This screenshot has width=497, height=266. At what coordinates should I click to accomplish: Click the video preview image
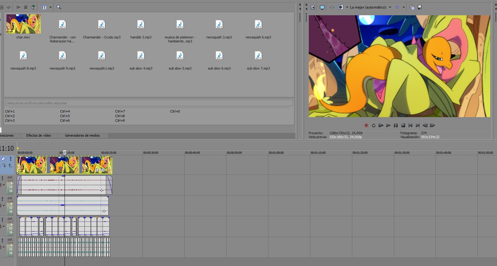(x=399, y=66)
